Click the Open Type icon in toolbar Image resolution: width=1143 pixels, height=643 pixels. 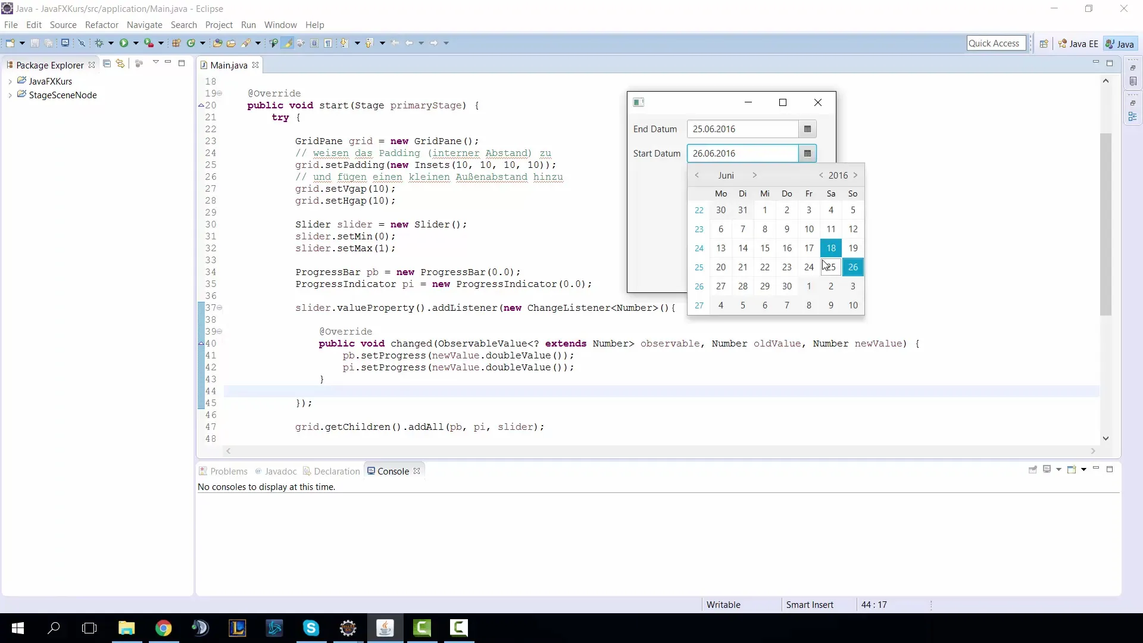217,43
